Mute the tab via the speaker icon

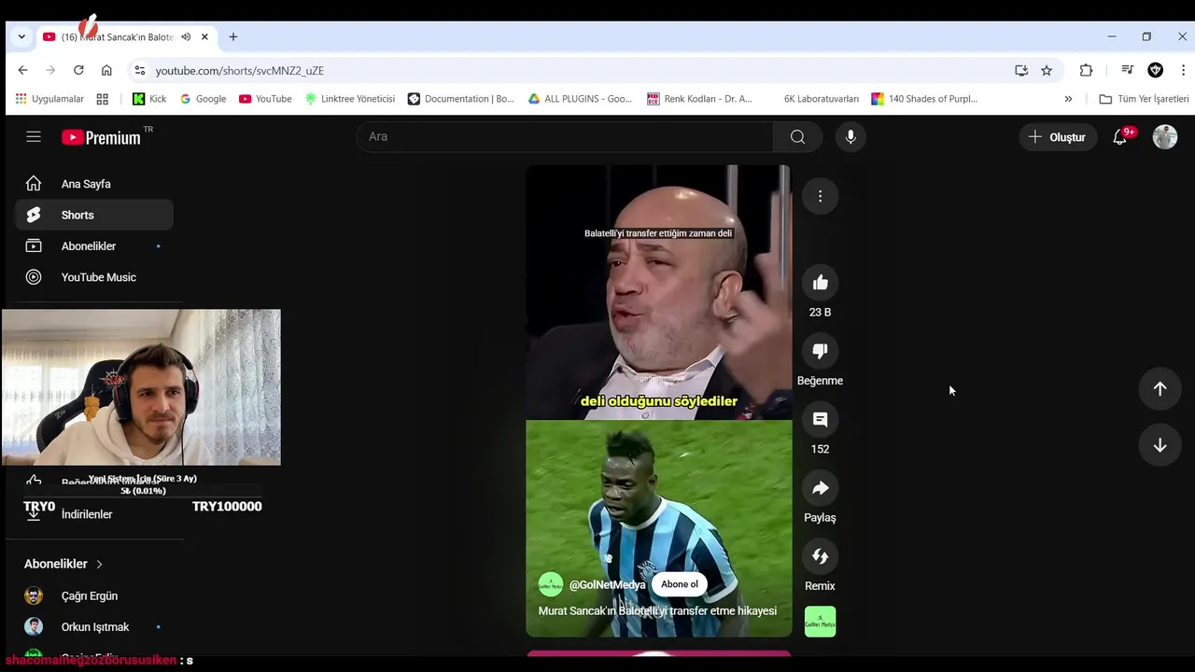click(186, 37)
